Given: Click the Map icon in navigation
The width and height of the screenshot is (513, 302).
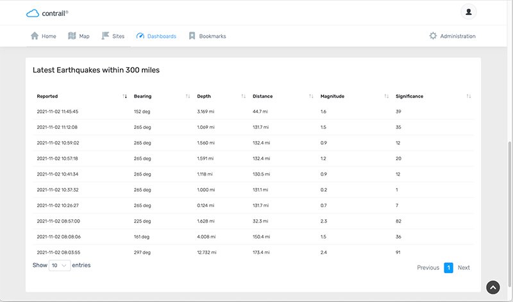Looking at the screenshot, I should tap(72, 36).
